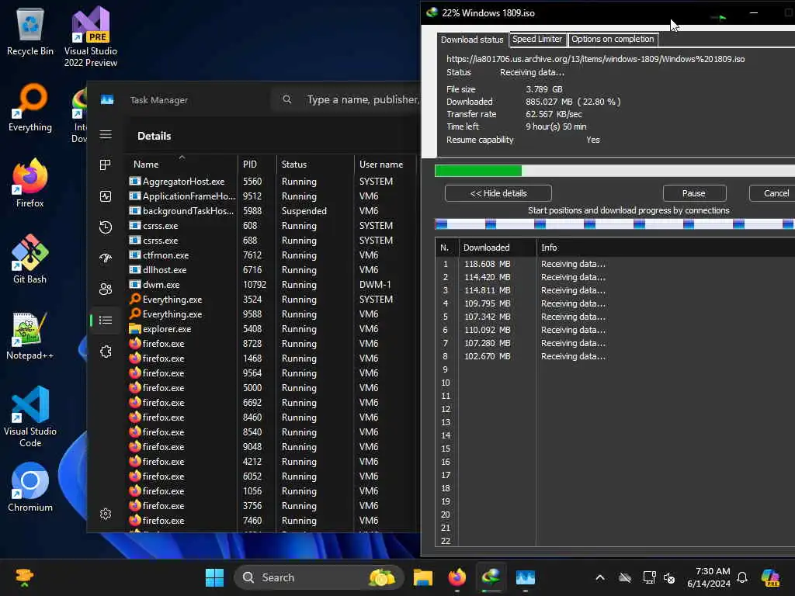
Task: Sort processes by PID column
Action: pos(257,165)
